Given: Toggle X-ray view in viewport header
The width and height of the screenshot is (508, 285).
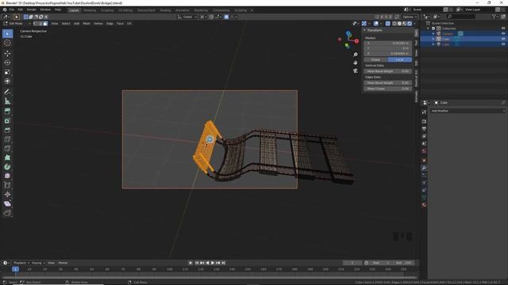Looking at the screenshot, I should 387,24.
